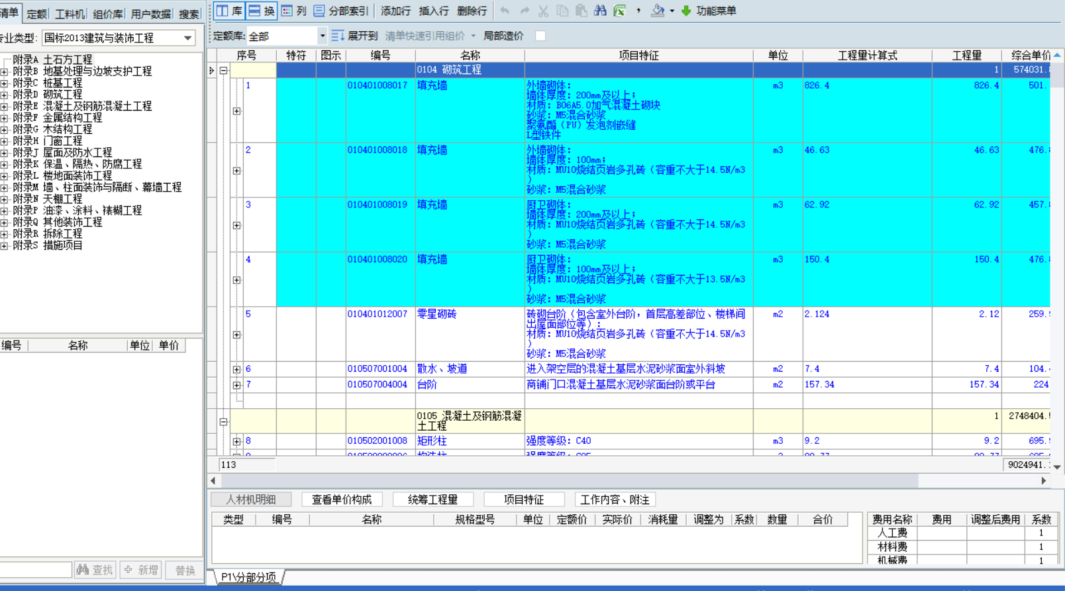Image resolution: width=1065 pixels, height=591 pixels.
Task: Toggle the 局部造价 checkbox
Action: coord(540,36)
